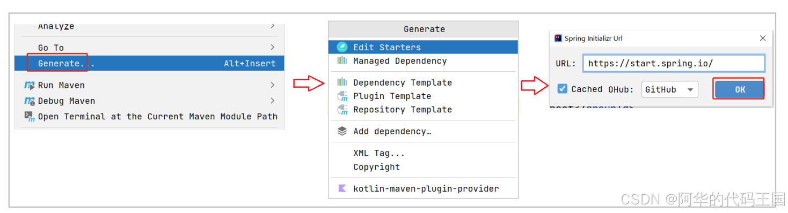Click the Spring Initializr URL input field
This screenshot has height=213, width=788.
(x=674, y=63)
